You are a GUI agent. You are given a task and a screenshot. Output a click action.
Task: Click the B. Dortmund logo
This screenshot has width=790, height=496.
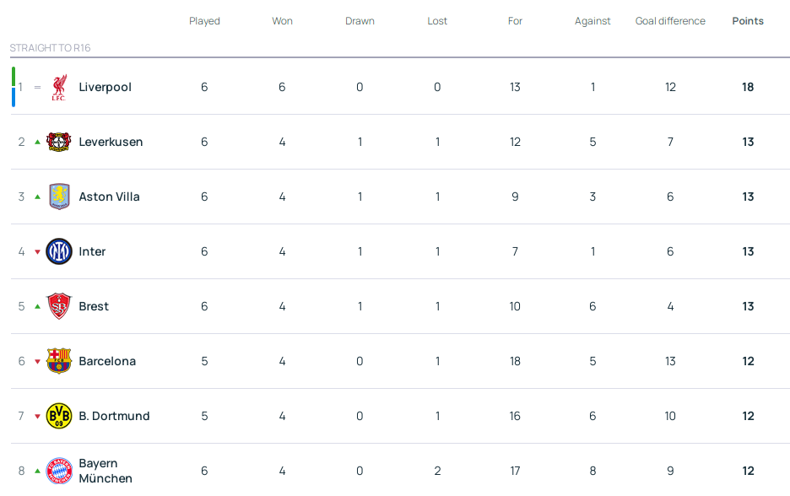pyautogui.click(x=58, y=416)
